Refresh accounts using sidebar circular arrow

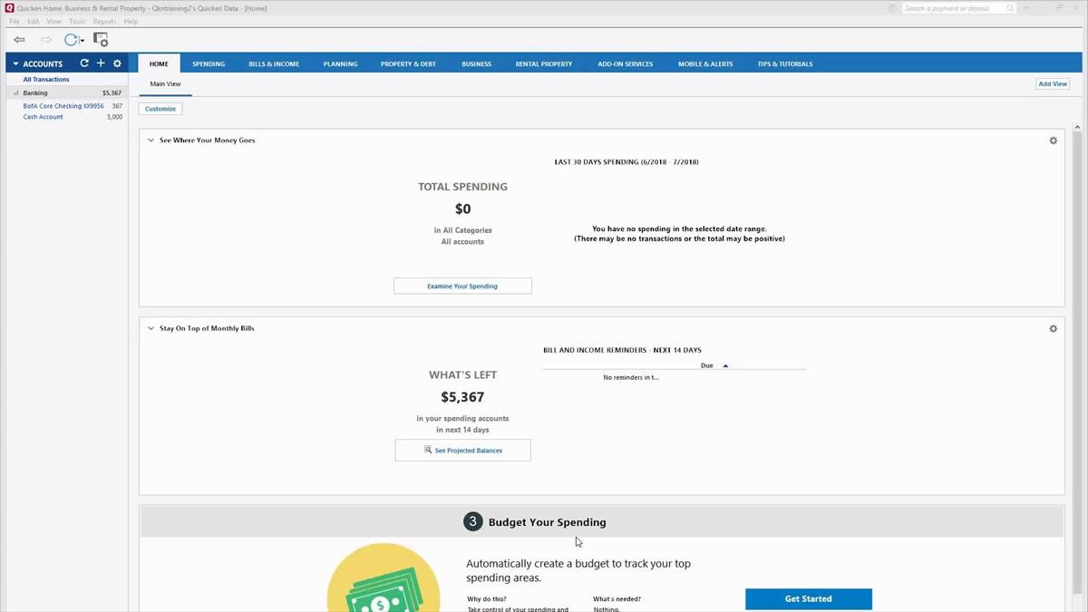(x=84, y=63)
